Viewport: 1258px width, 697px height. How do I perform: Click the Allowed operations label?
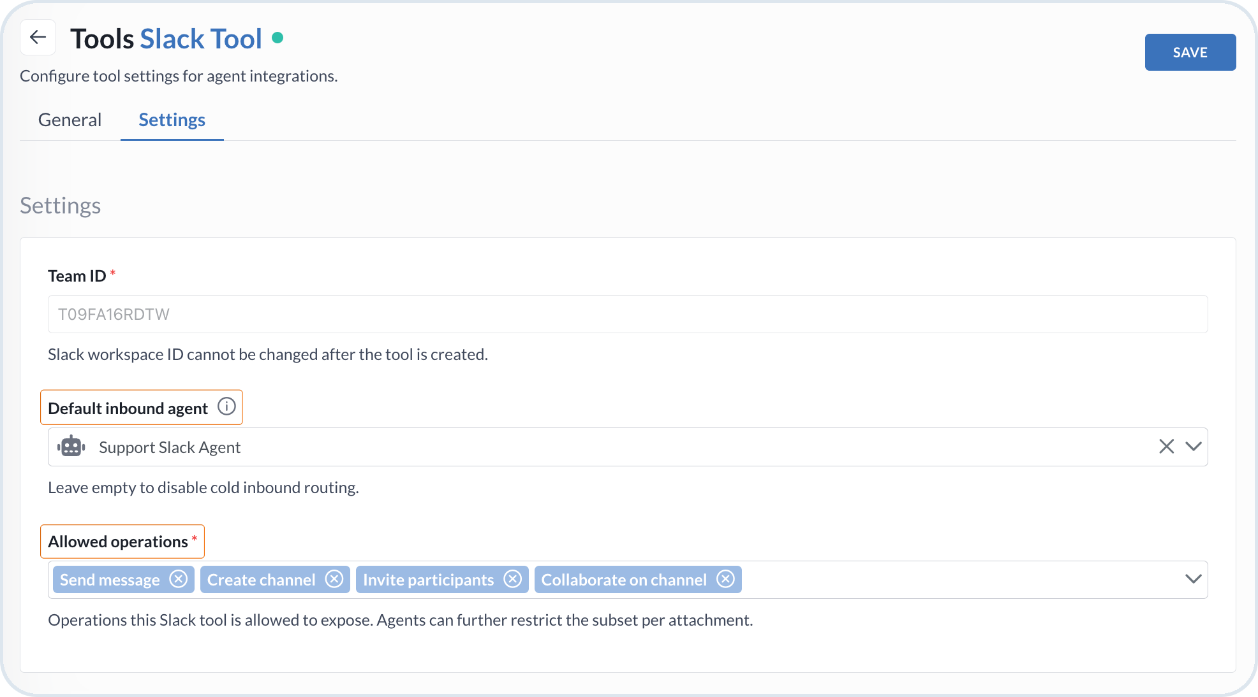pos(118,542)
